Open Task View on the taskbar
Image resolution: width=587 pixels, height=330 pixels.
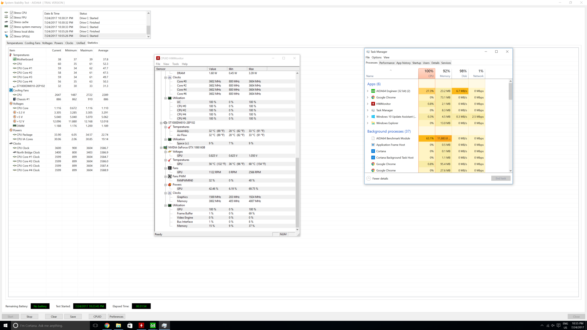pyautogui.click(x=95, y=325)
